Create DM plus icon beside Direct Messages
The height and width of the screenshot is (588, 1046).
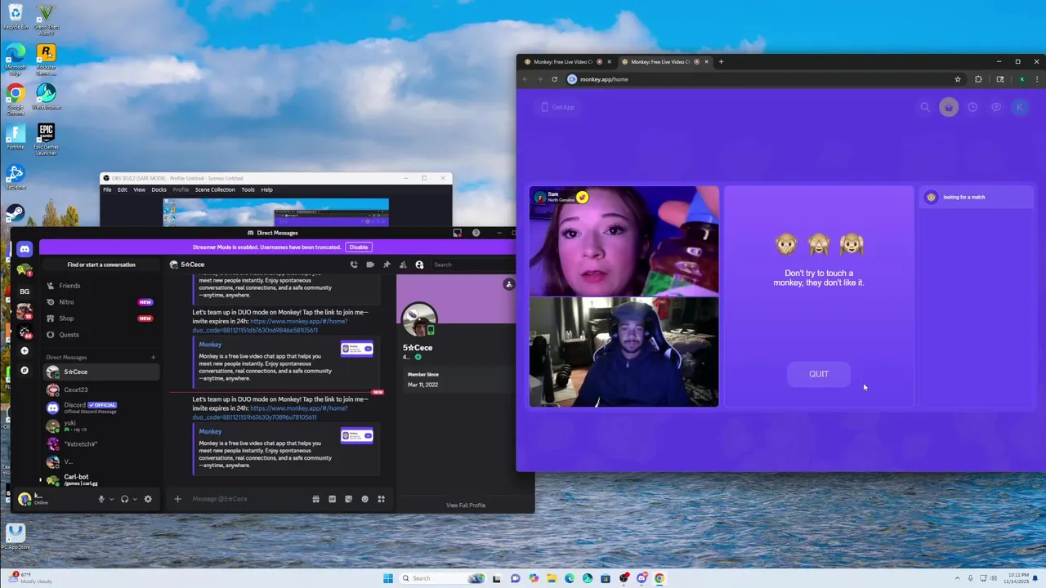(153, 357)
